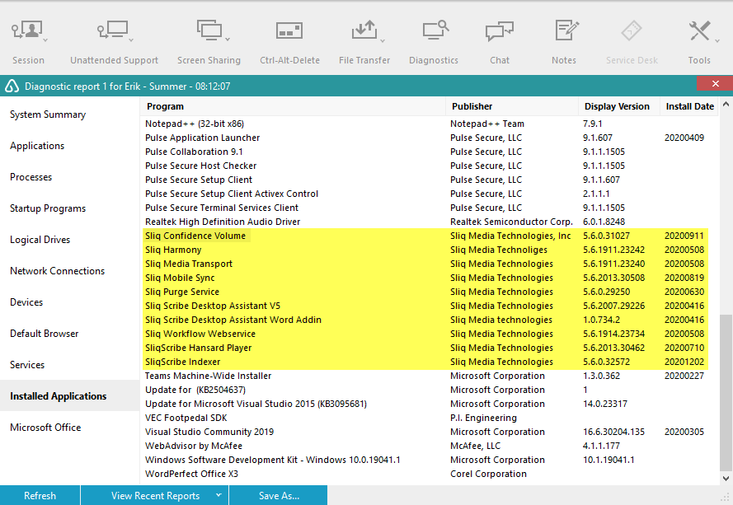733x505 pixels.
Task: Open the View Recent Reports dropdown arrow
Action: pyautogui.click(x=218, y=495)
